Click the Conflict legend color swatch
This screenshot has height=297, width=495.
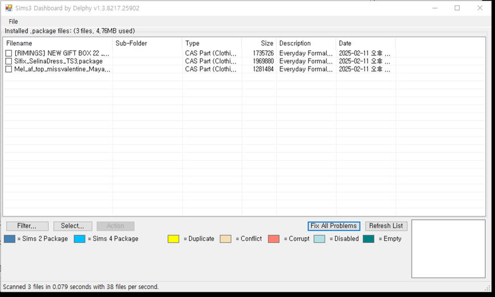click(225, 239)
